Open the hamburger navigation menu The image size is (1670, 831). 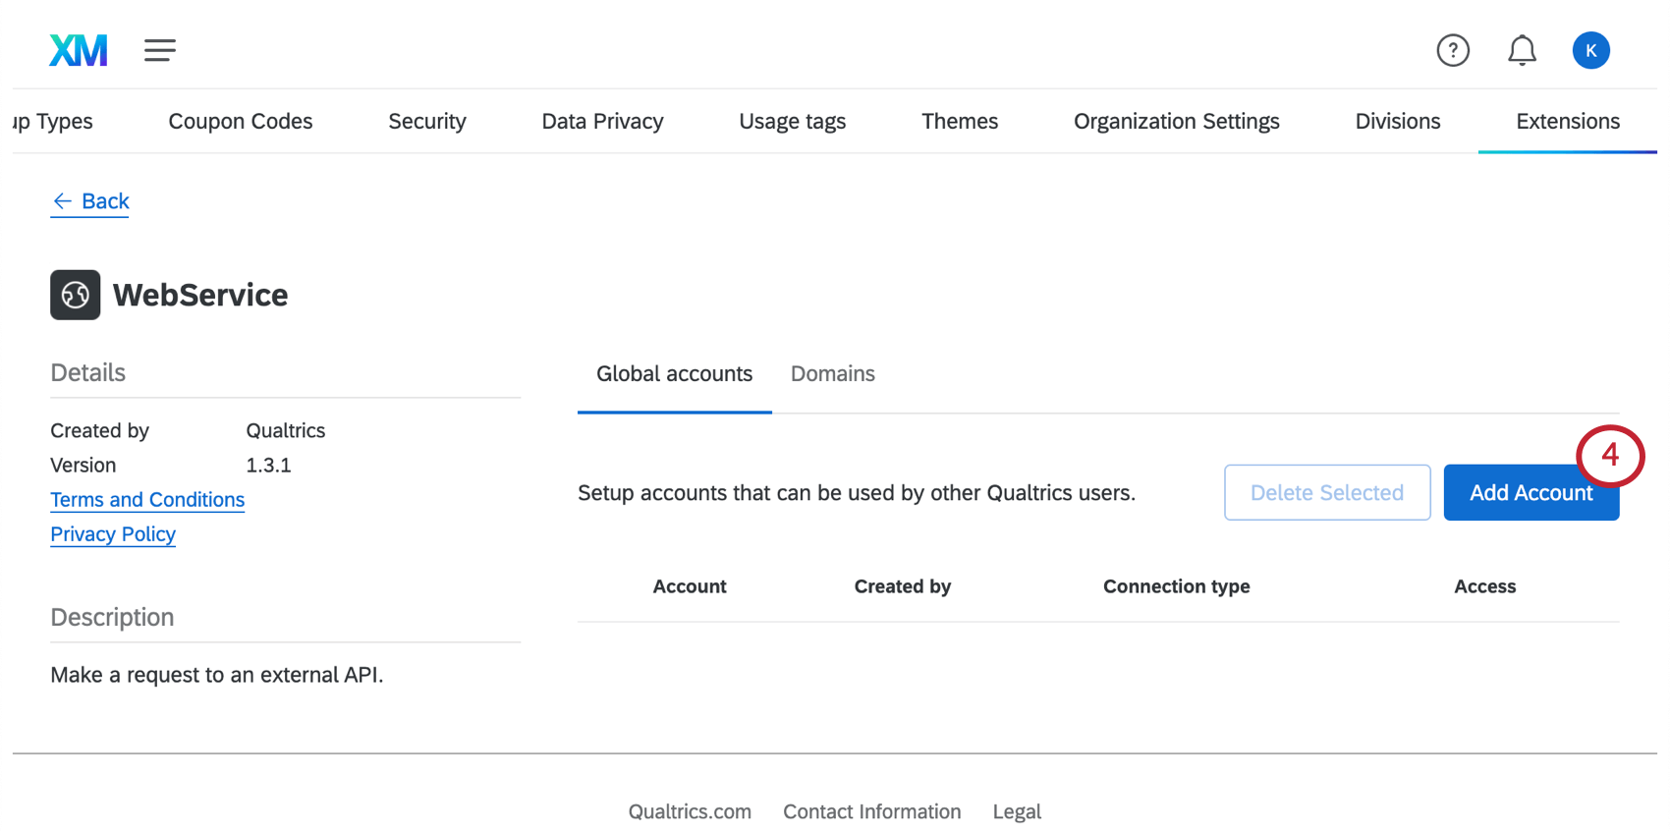pyautogui.click(x=160, y=50)
